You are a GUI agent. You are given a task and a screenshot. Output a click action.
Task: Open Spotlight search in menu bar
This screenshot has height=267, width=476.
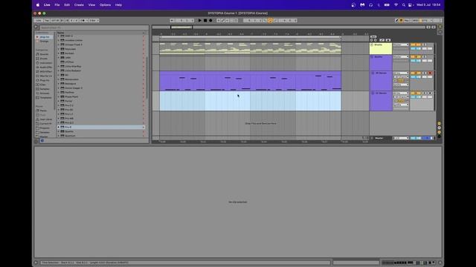[x=403, y=5]
